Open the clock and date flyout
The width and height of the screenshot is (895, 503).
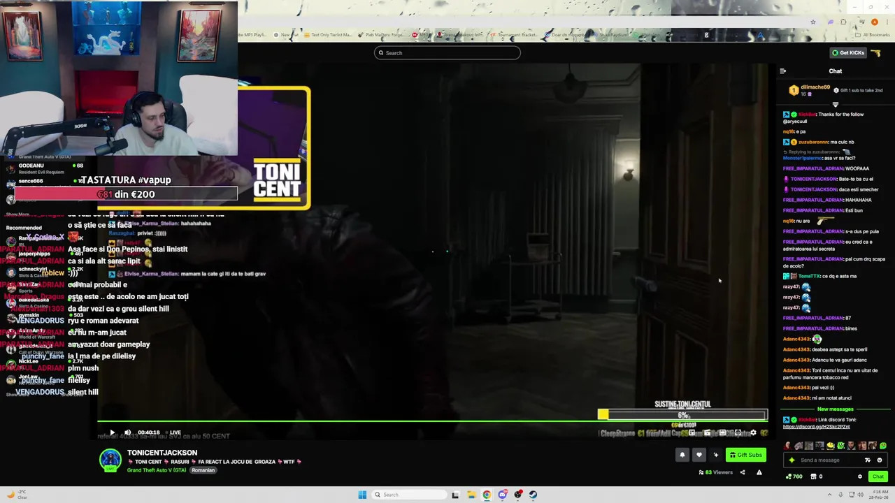click(878, 495)
